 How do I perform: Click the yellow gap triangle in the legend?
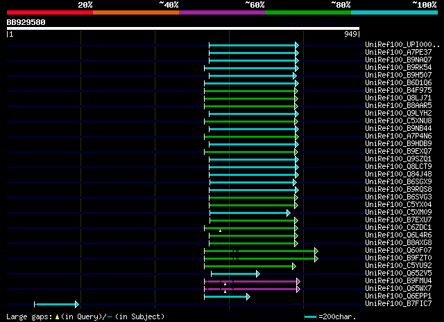(57, 317)
